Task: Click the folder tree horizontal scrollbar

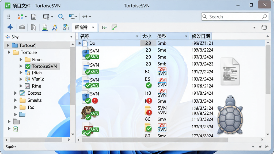Action: pos(36,140)
